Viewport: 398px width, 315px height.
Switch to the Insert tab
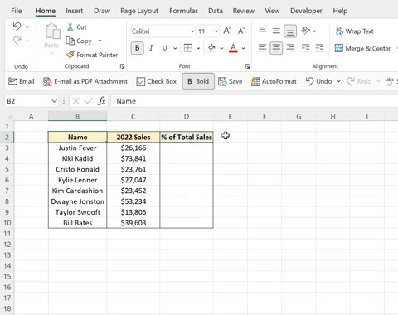(x=74, y=11)
